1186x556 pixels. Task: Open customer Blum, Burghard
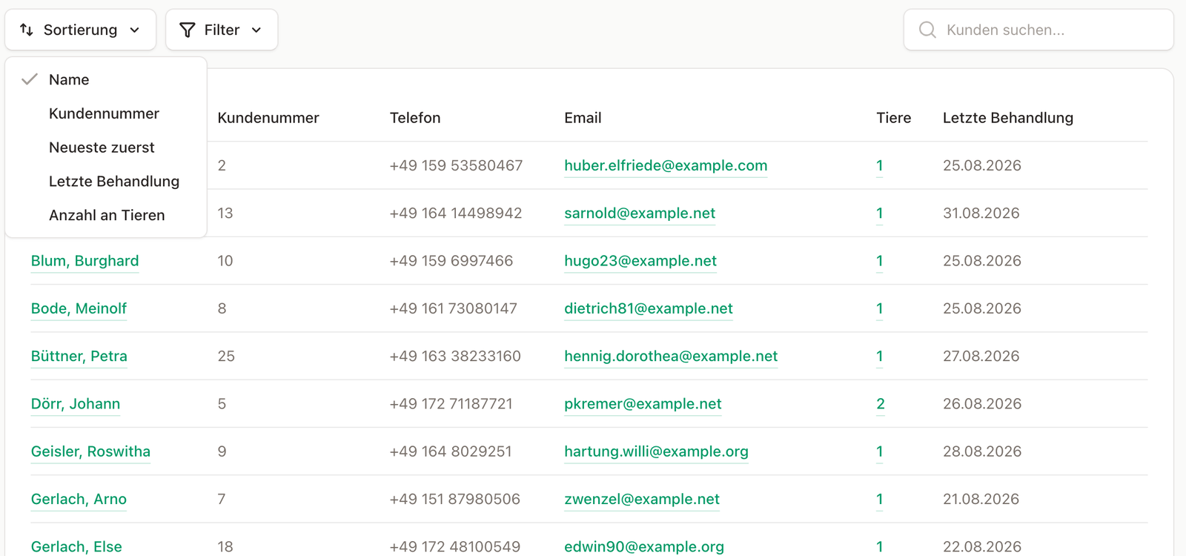(x=85, y=261)
